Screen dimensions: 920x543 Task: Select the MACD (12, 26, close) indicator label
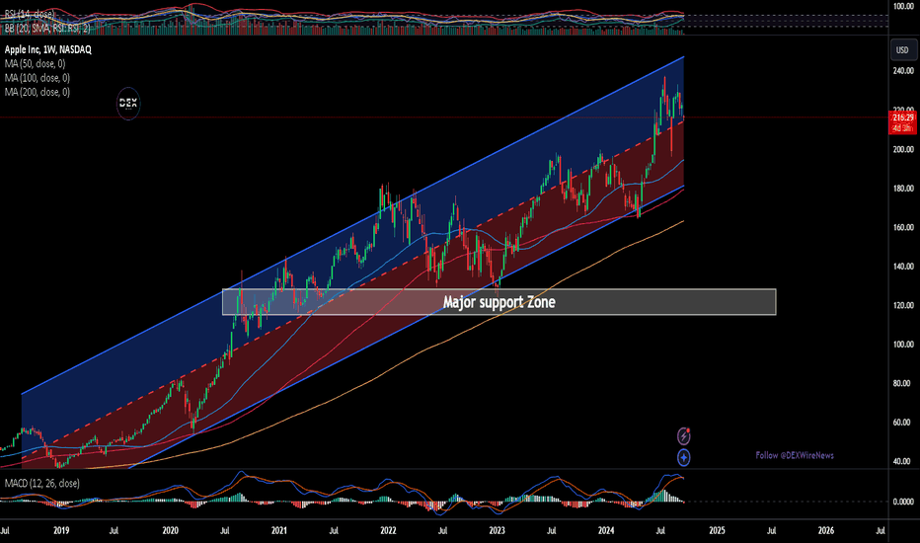tap(42, 483)
